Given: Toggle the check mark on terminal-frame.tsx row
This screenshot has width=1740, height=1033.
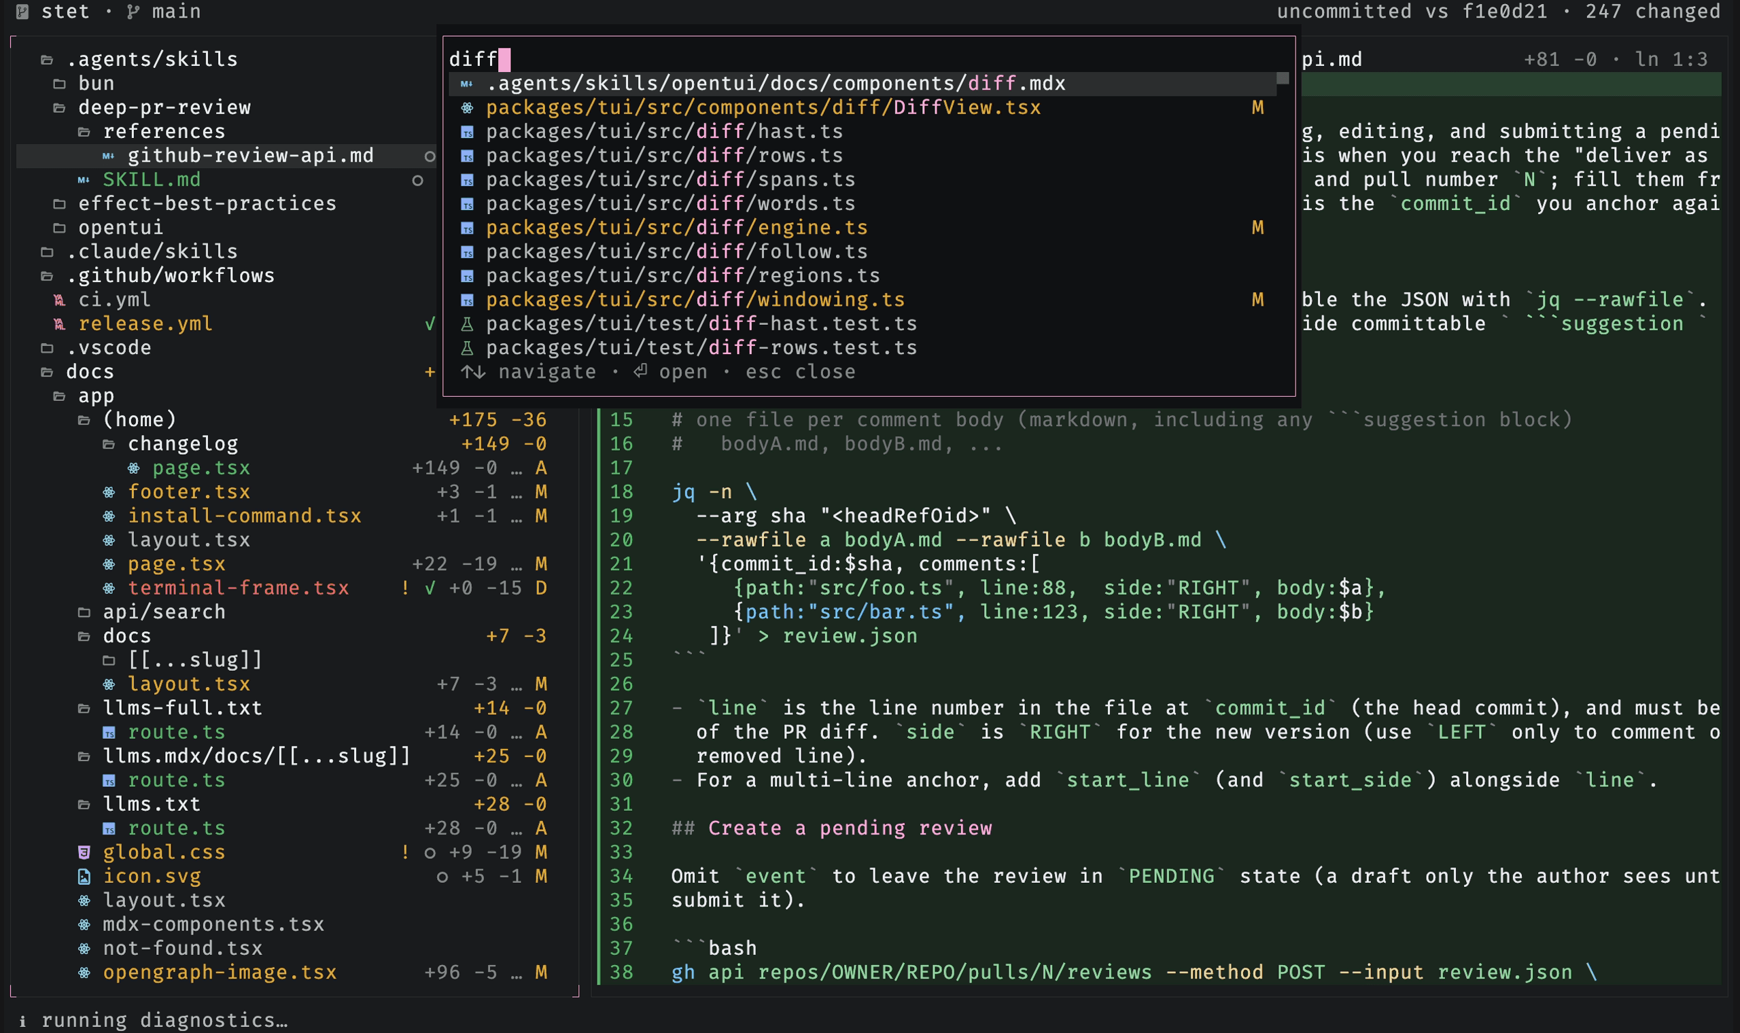Looking at the screenshot, I should [x=430, y=588].
